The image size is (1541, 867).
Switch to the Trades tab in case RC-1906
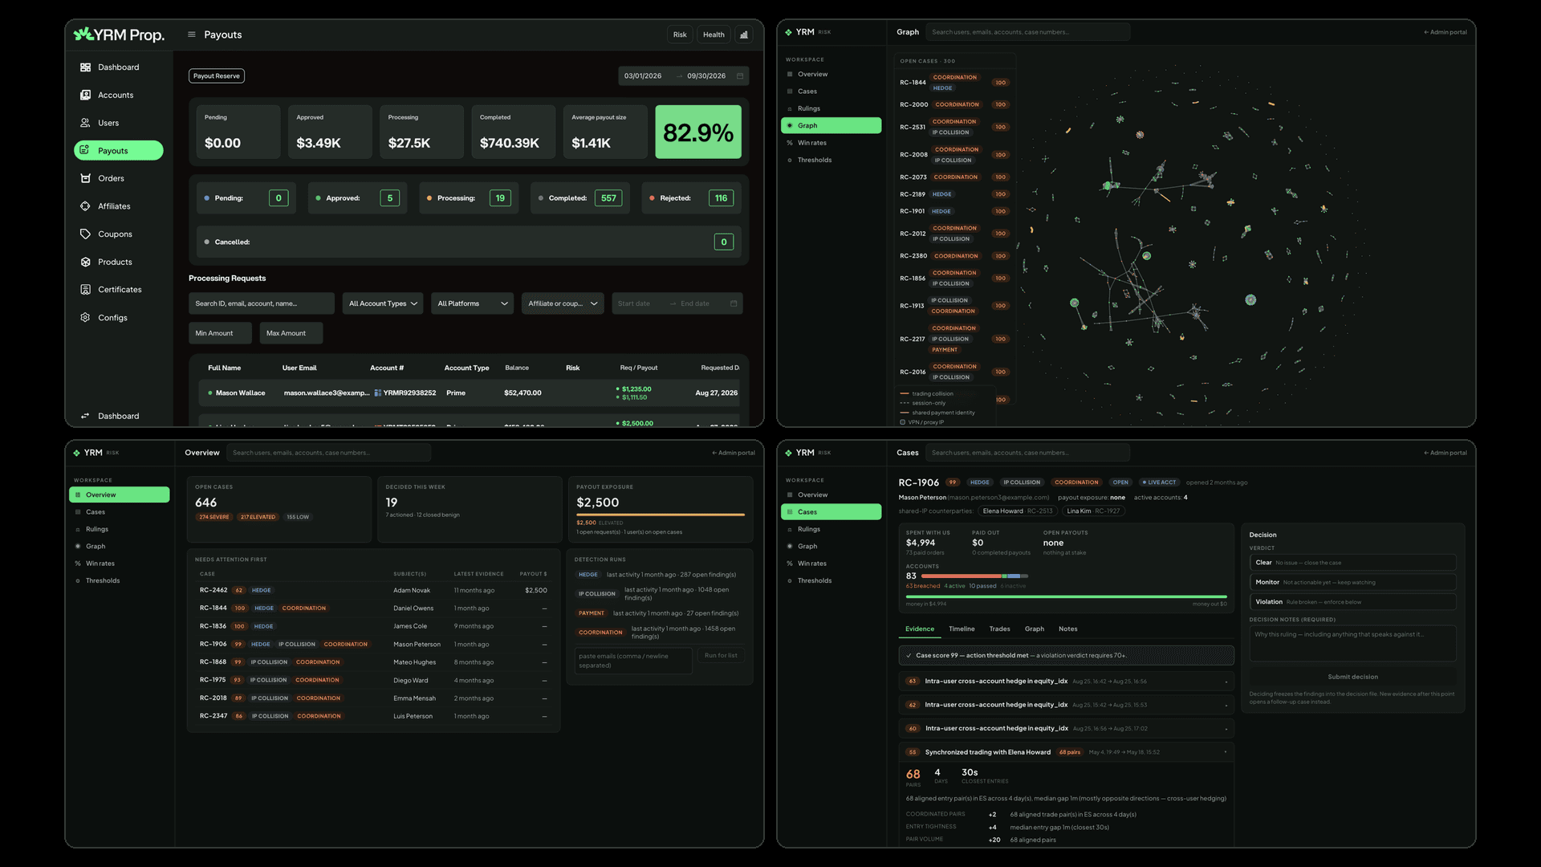click(999, 629)
